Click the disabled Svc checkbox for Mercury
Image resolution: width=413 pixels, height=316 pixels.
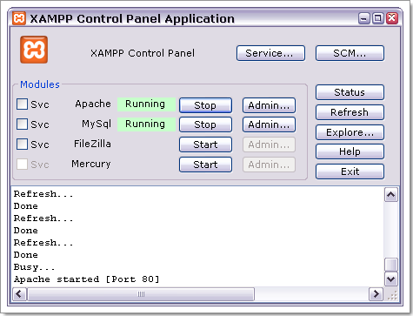click(x=22, y=165)
